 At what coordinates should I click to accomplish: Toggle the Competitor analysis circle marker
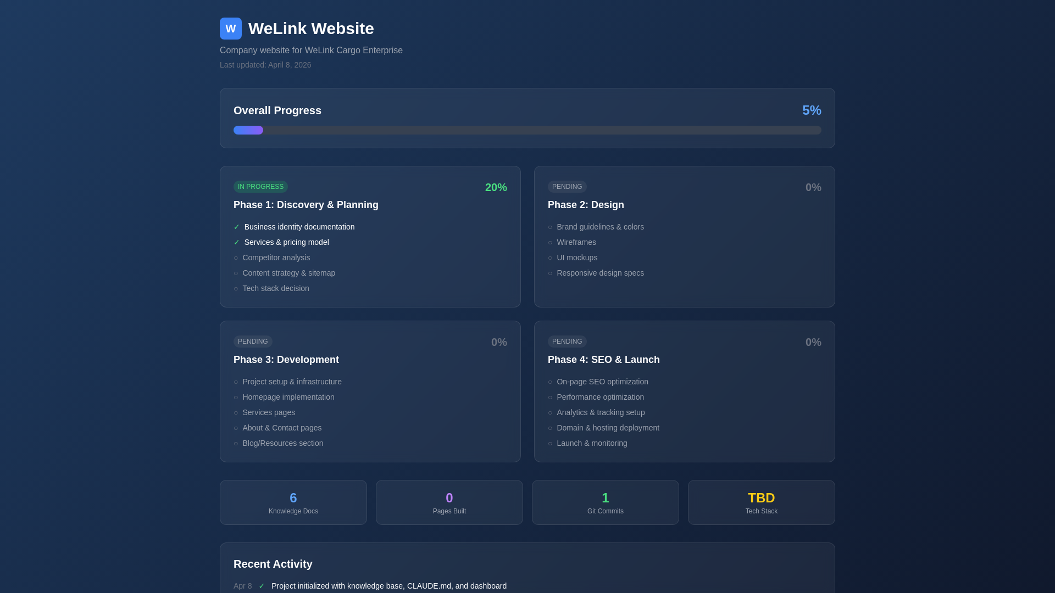(x=236, y=258)
